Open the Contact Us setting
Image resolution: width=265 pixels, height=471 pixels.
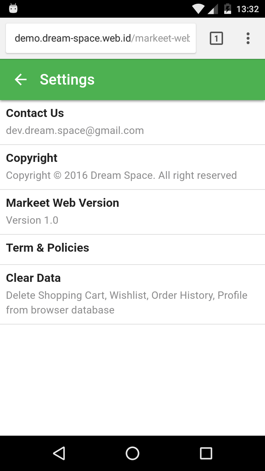point(35,113)
